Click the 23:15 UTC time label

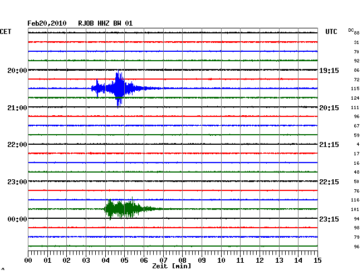pos(329,219)
